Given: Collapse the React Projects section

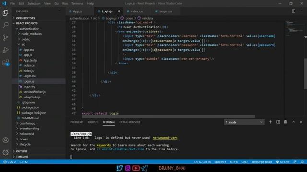Looking at the screenshot, I should pyautogui.click(x=38, y=23).
